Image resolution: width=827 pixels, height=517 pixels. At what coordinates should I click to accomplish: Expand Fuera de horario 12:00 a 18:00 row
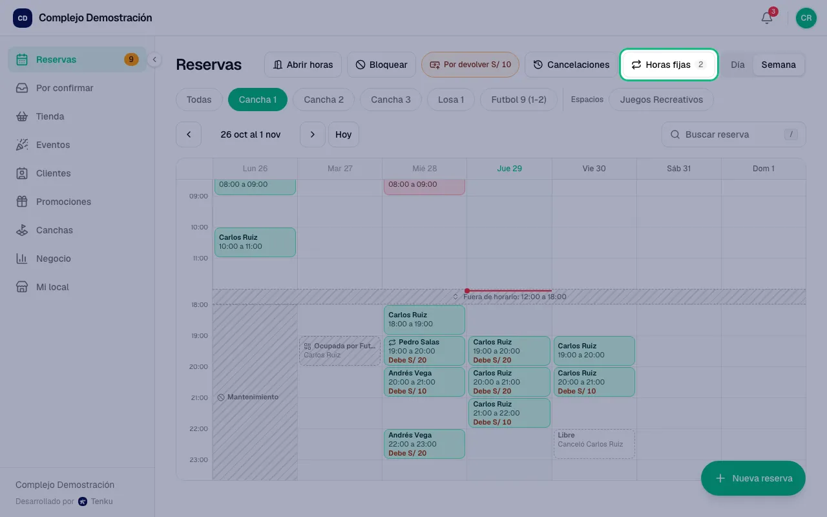[x=509, y=297]
